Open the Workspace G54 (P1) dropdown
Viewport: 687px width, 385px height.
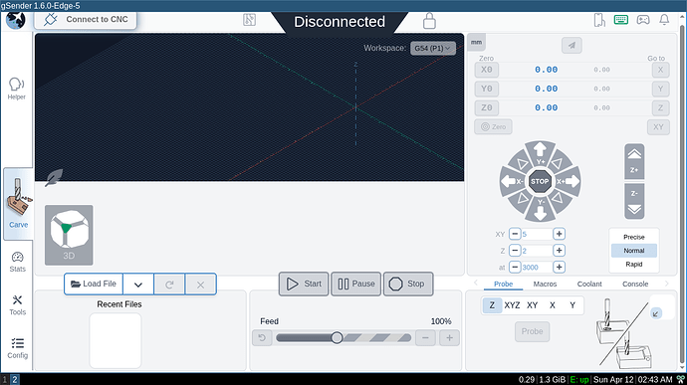(x=433, y=48)
